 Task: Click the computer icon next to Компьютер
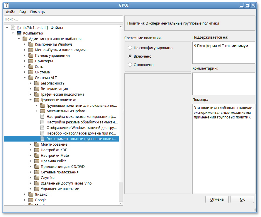19,33
